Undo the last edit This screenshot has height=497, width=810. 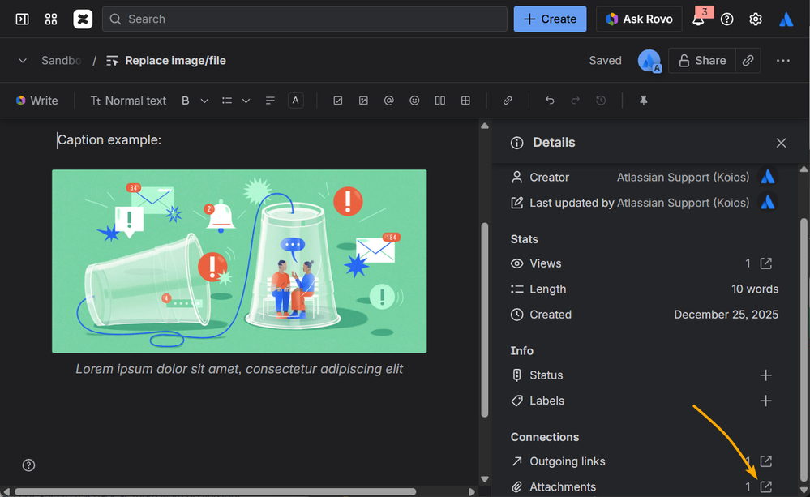(550, 101)
